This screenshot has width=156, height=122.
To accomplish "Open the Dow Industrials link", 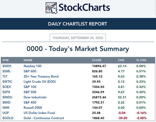I will coord(35,97).
